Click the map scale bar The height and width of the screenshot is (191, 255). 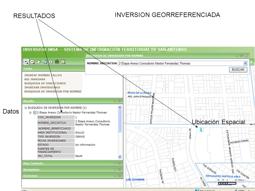pyautogui.click(x=227, y=183)
